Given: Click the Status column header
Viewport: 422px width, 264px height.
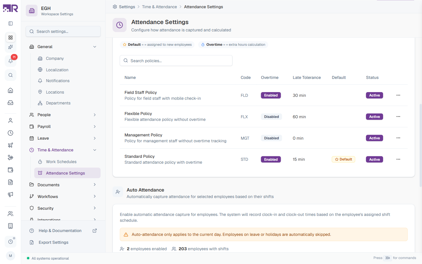Looking at the screenshot, I should [x=372, y=77].
